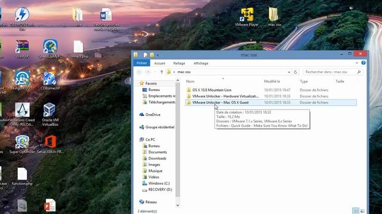Select the CDBurnerXP desktop icon
This screenshot has width=382, height=214.
pyautogui.click(x=50, y=81)
